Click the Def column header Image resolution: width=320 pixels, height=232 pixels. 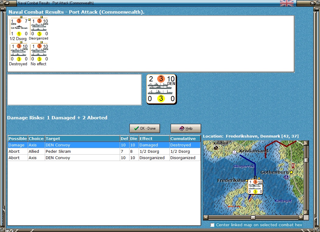click(x=124, y=139)
